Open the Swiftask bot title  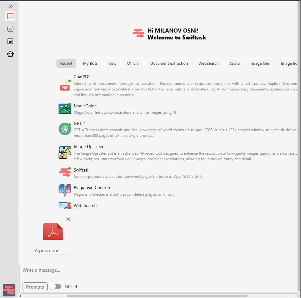(x=81, y=170)
